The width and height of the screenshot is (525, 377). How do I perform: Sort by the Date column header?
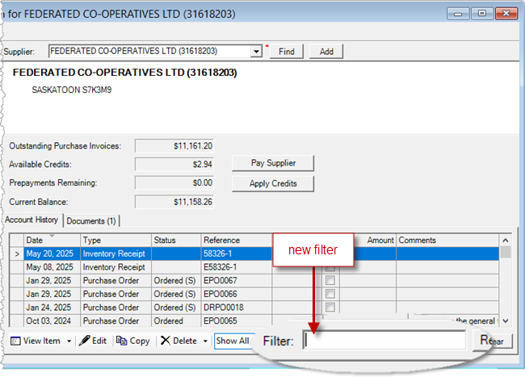52,241
